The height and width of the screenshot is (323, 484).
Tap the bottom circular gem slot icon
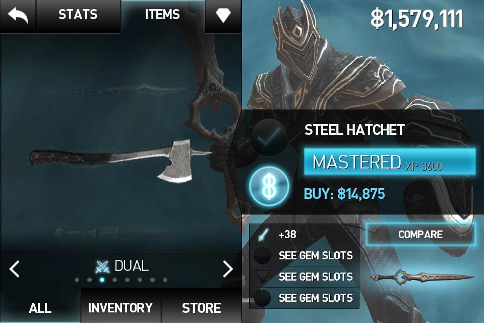click(262, 298)
